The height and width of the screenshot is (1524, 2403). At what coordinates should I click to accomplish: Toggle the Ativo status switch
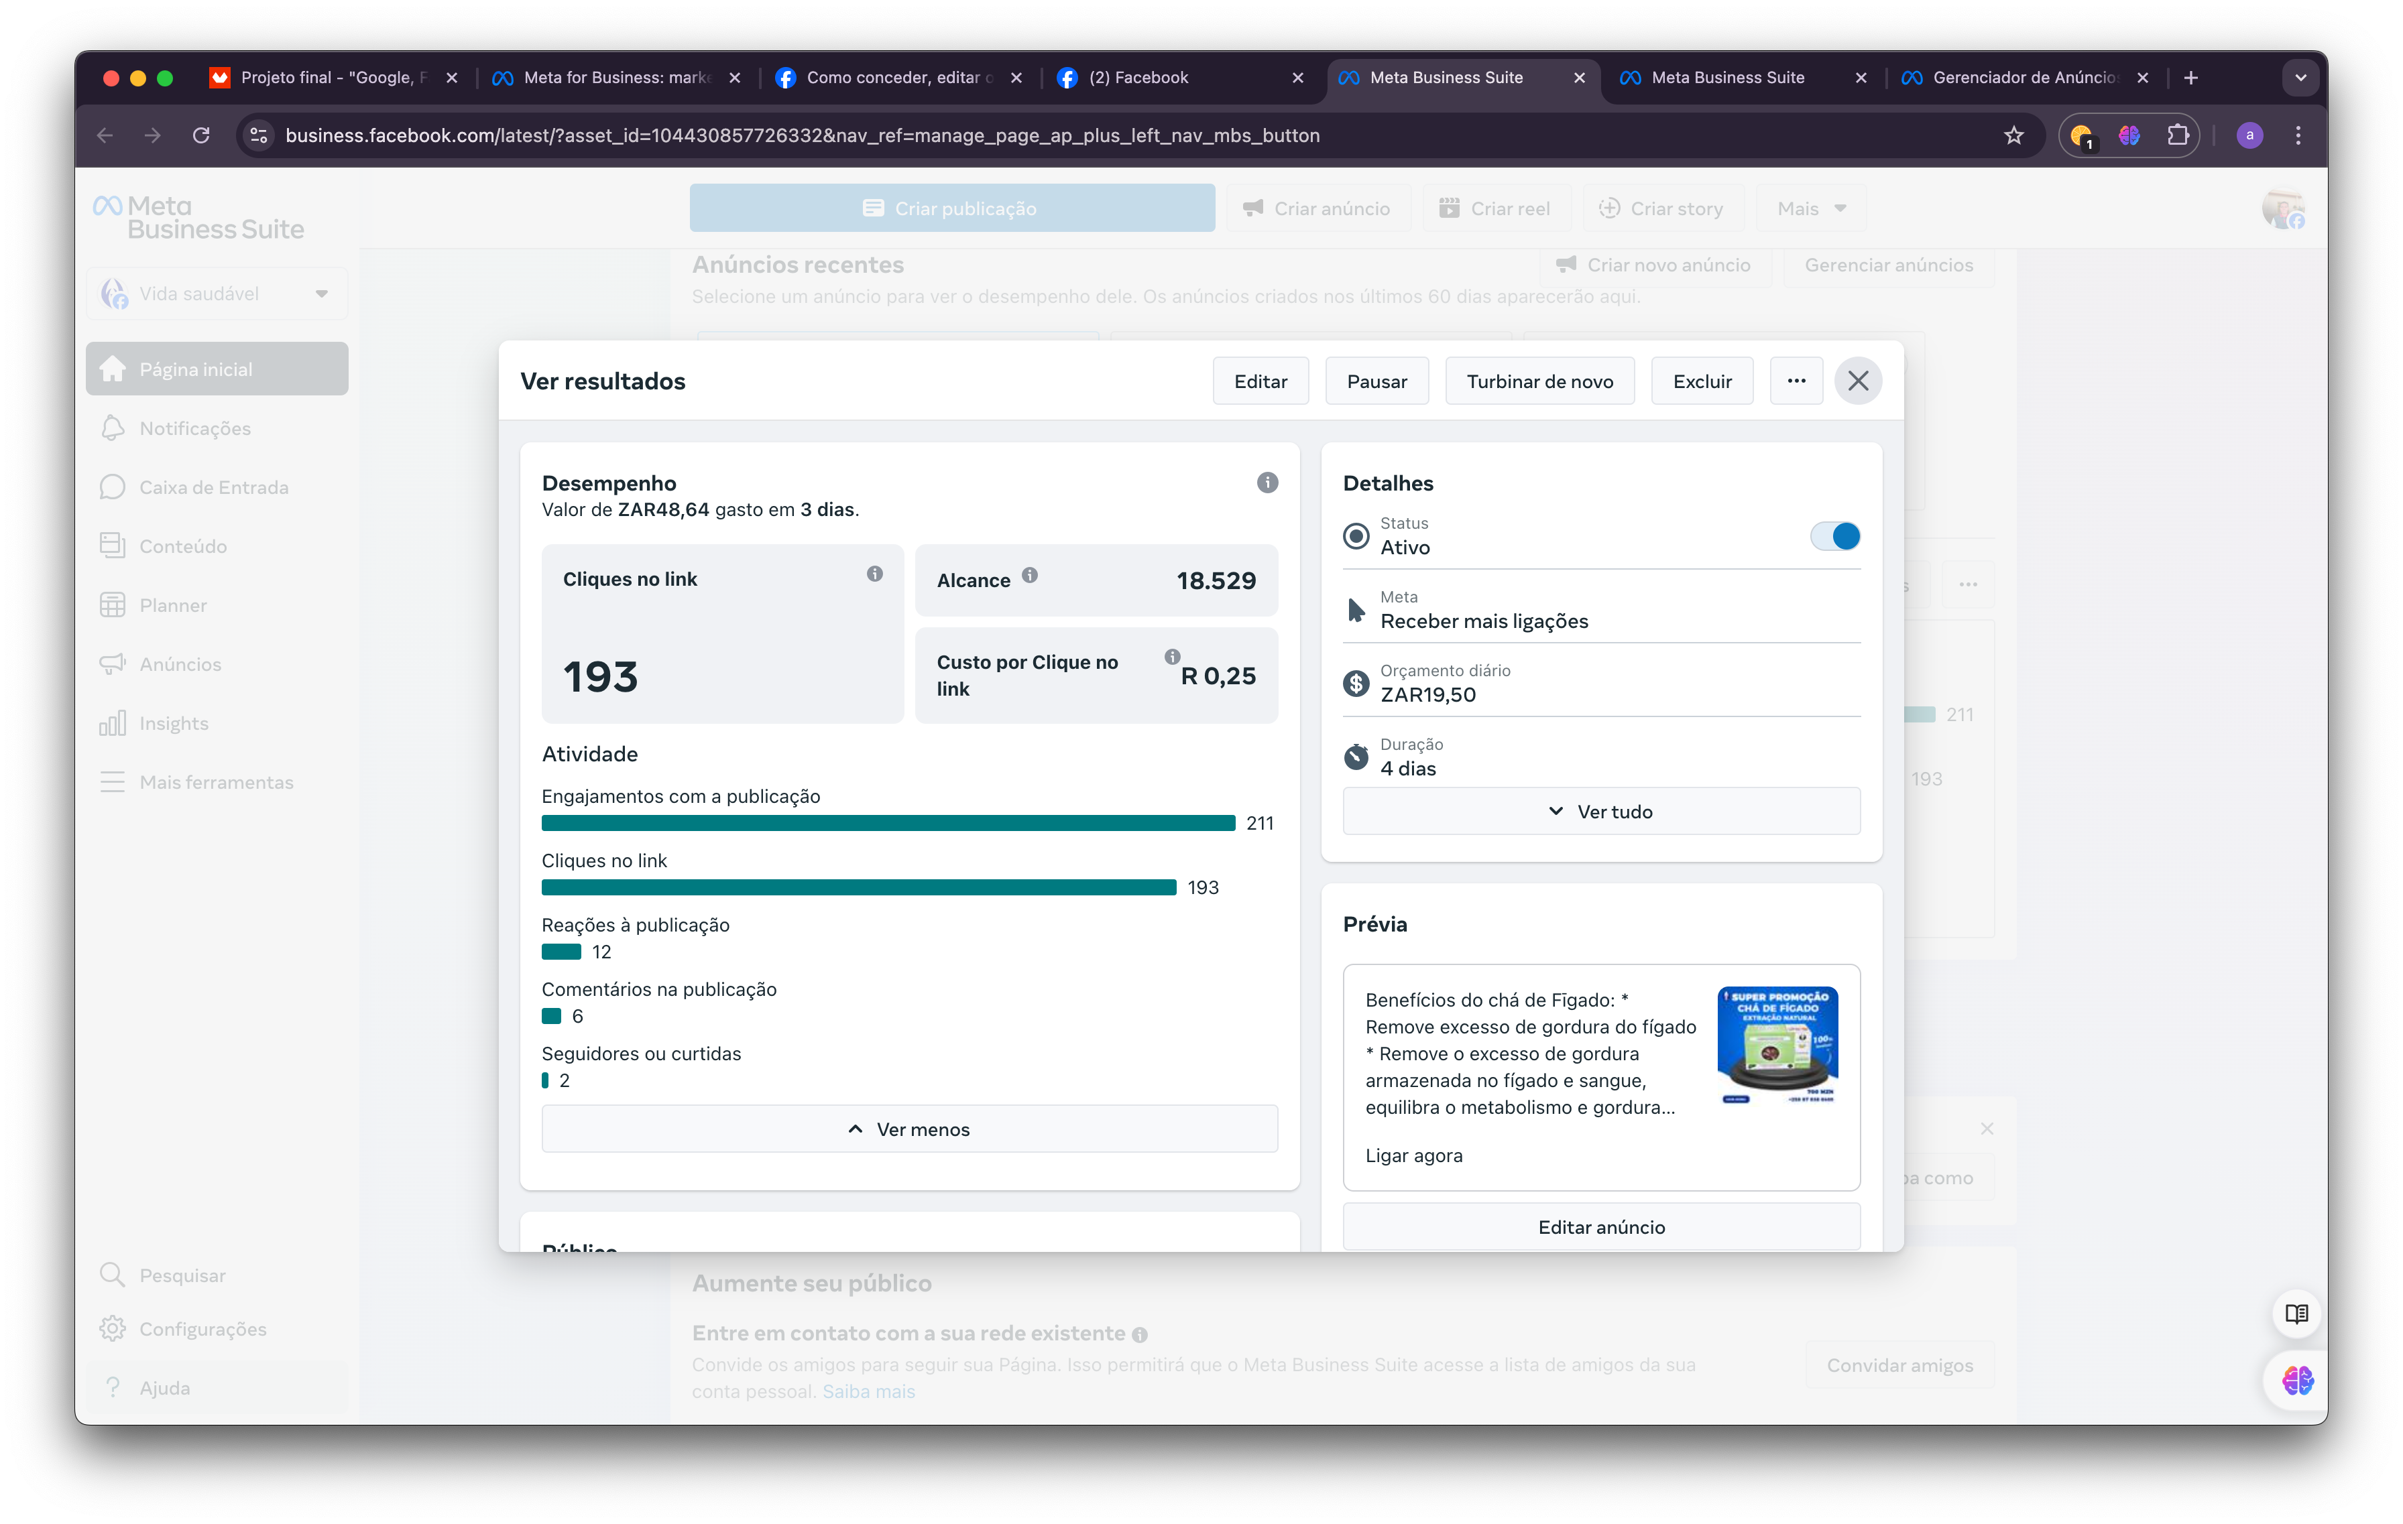pos(1835,537)
